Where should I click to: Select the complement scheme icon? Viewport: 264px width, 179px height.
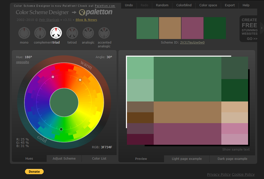pyautogui.click(x=40, y=33)
